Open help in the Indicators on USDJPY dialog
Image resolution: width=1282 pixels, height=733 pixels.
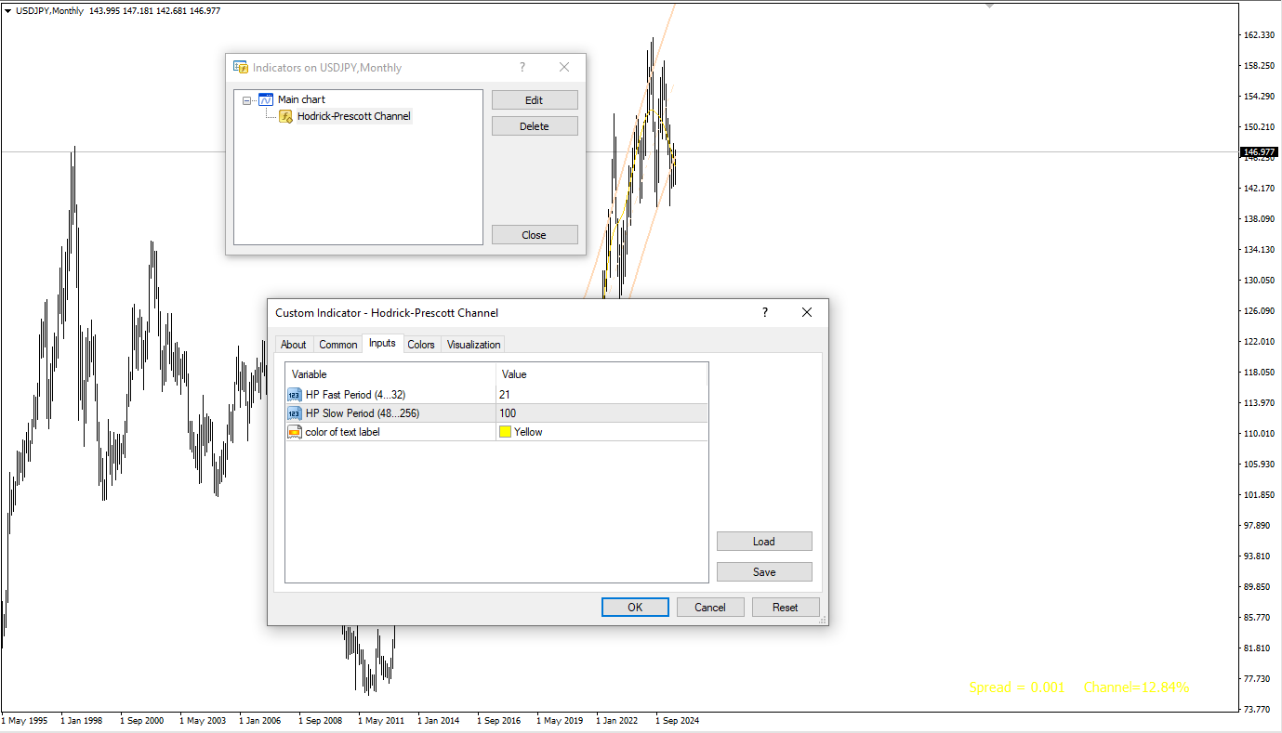pos(522,67)
